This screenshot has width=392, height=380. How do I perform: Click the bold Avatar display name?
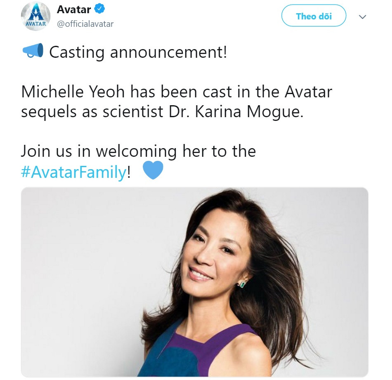pos(74,9)
